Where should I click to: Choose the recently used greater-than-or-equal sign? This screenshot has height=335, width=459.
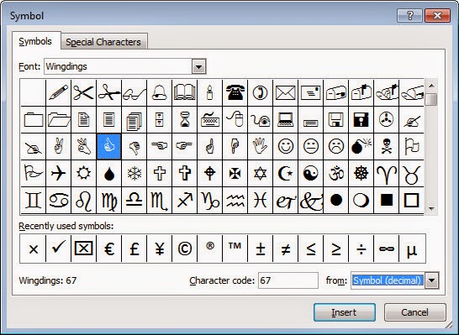click(335, 249)
